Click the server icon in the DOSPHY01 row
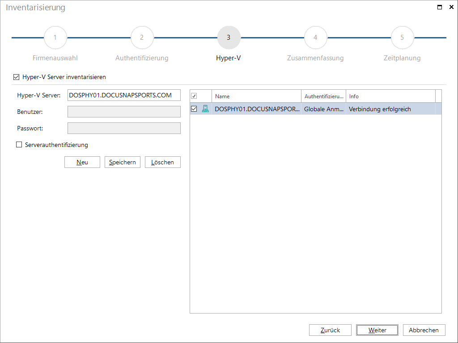 [x=205, y=109]
